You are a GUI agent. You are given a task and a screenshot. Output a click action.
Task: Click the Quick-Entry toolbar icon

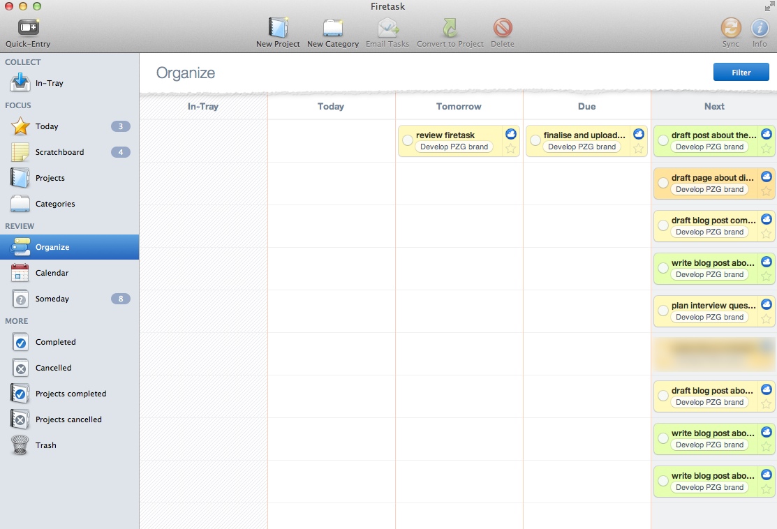28,28
